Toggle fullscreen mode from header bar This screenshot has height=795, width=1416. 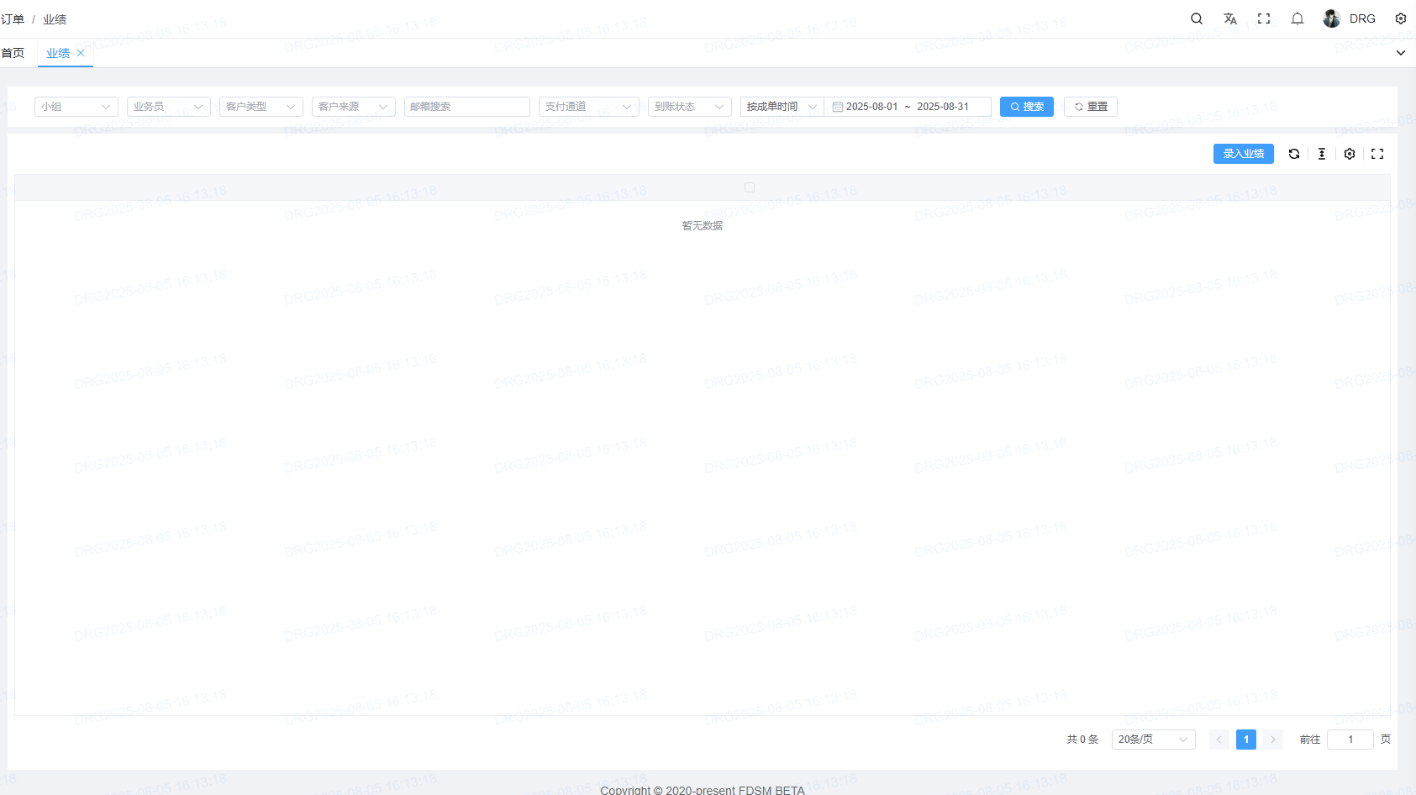pos(1264,18)
